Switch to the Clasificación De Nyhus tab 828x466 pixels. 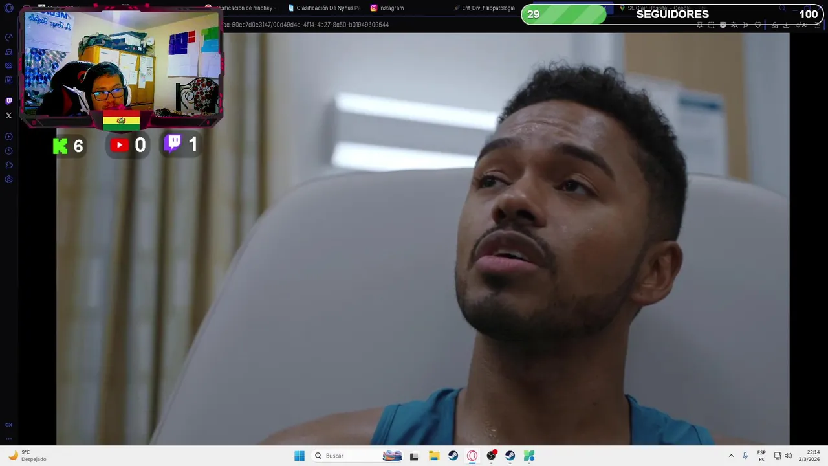[323, 8]
